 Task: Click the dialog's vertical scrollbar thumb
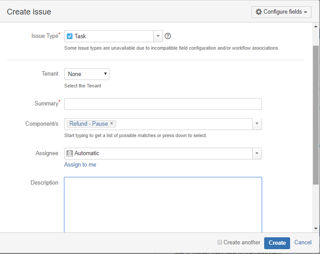[316, 114]
